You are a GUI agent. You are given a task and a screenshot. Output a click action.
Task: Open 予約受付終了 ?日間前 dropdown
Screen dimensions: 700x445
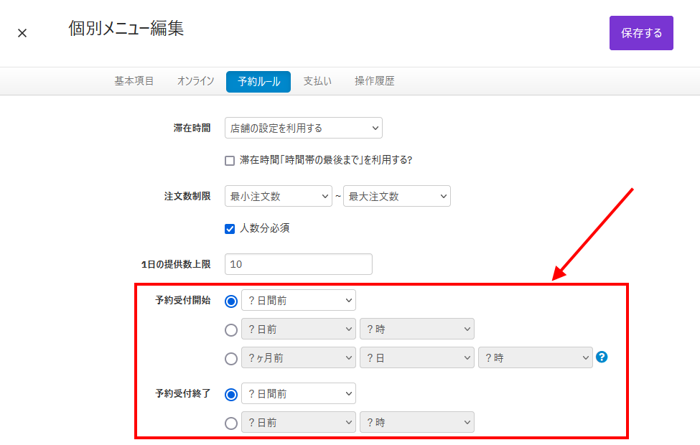[x=298, y=393]
